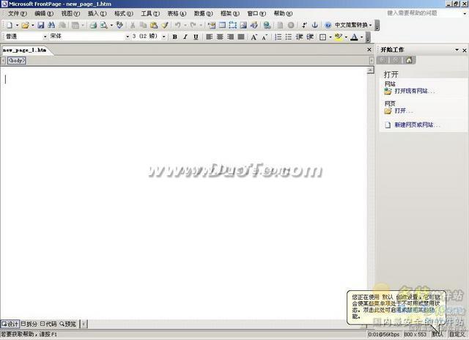Click the increase font size icon
Viewport: 469px width, 340px height.
coord(254,37)
